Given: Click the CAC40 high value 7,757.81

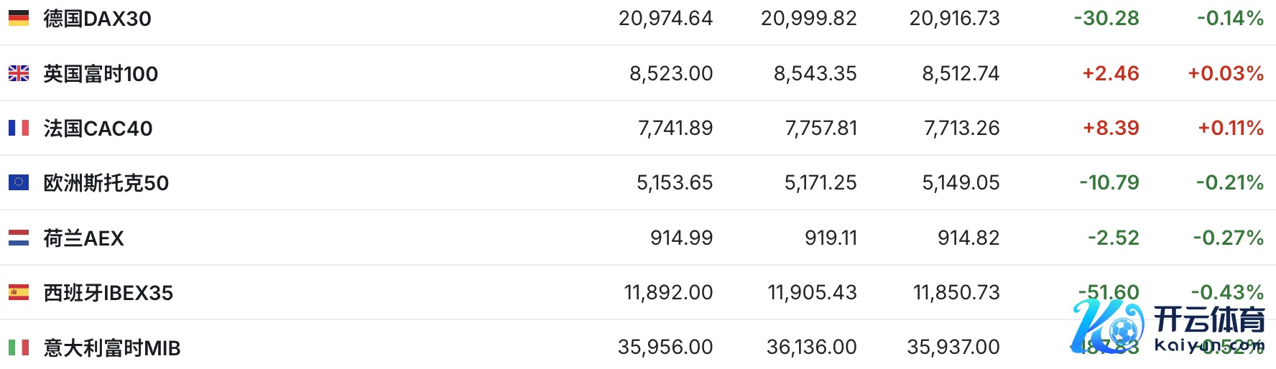Looking at the screenshot, I should (820, 129).
